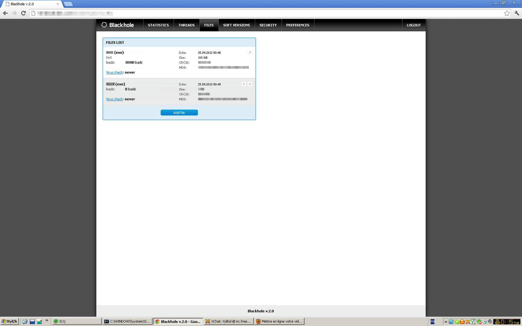Screen dimensions: 522x326
Task: Click the date text 25.09.2012 00:49
Action: tap(209, 84)
